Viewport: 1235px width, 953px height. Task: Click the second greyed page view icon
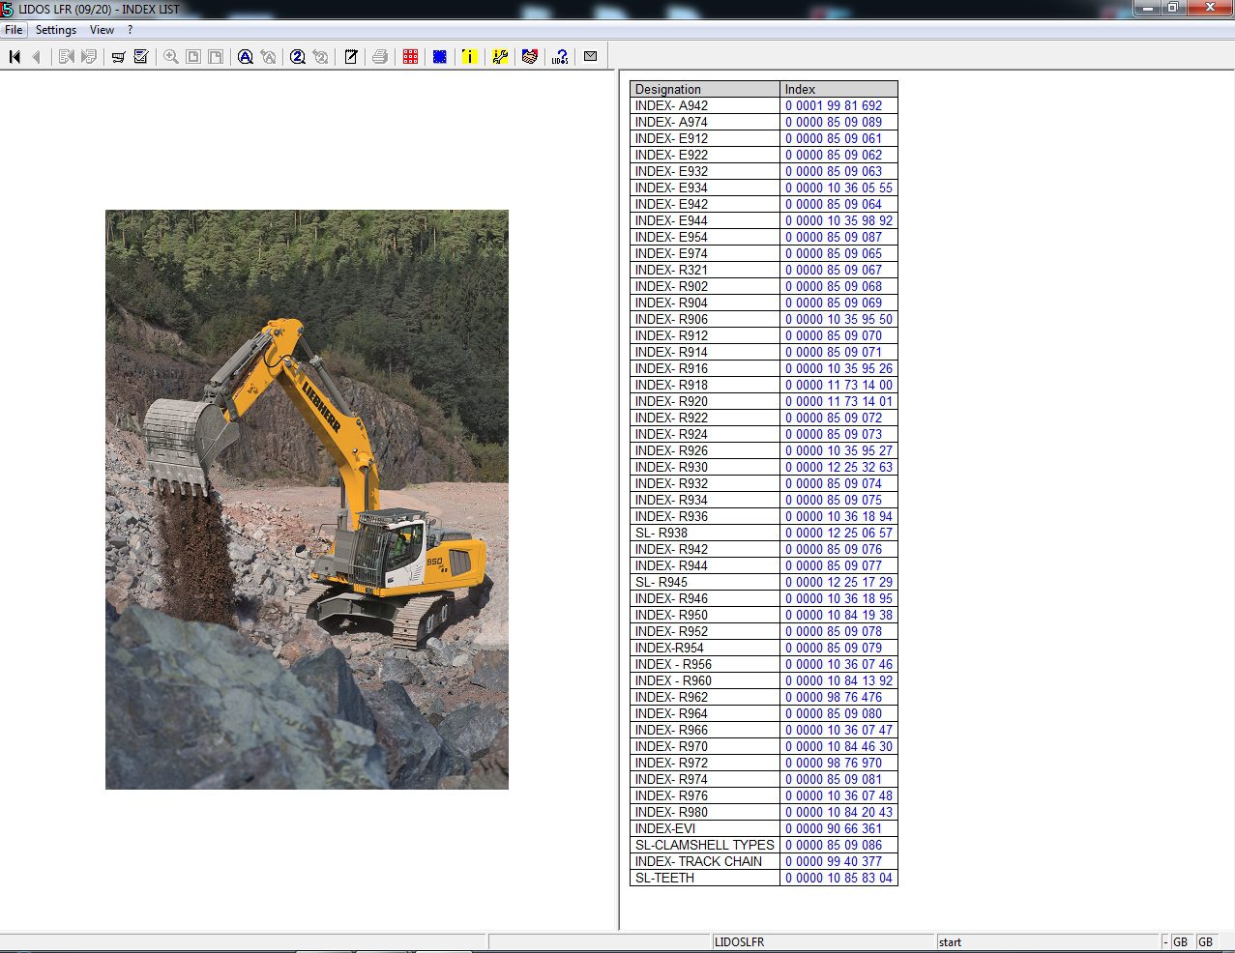coord(216,57)
